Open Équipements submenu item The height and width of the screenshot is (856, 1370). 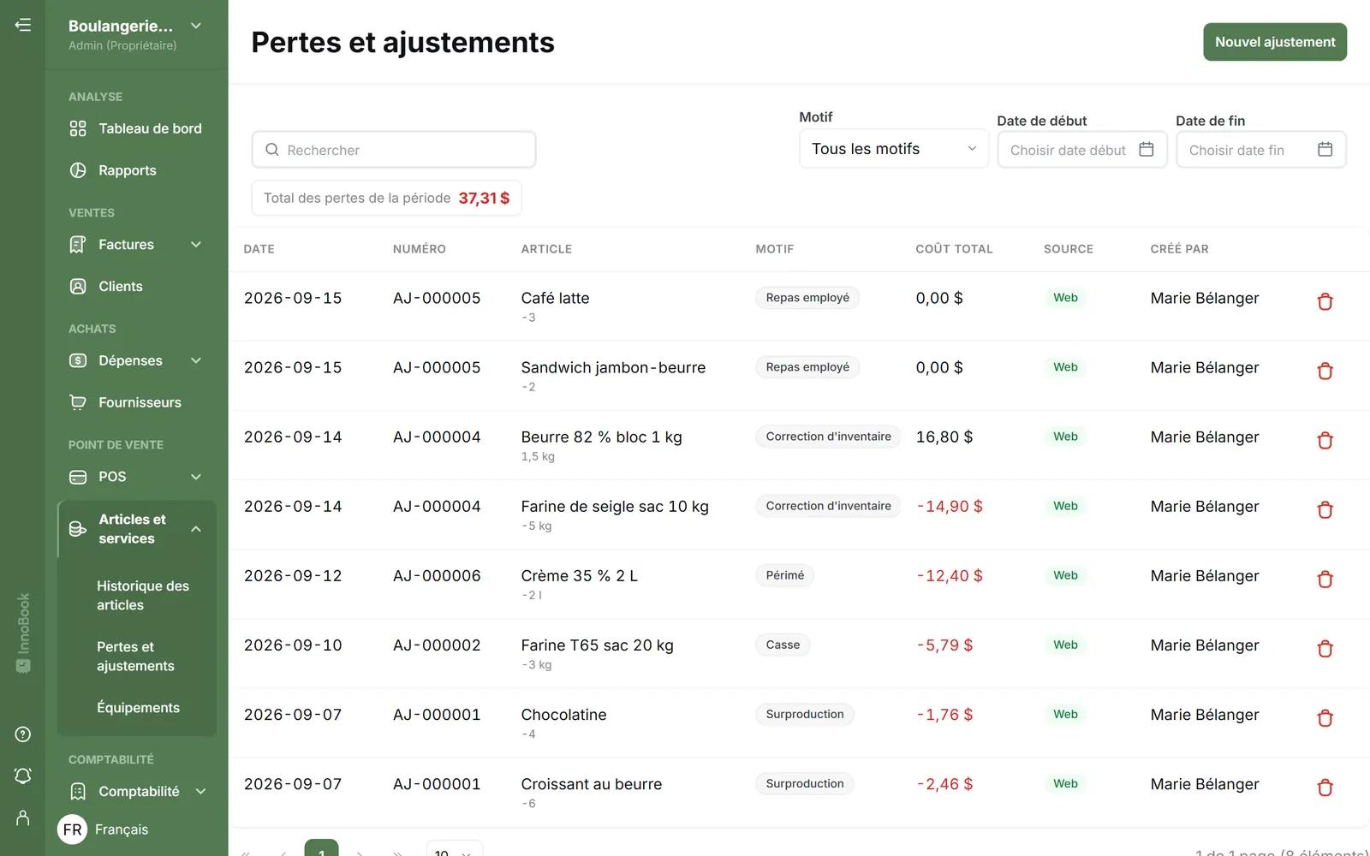coord(138,708)
